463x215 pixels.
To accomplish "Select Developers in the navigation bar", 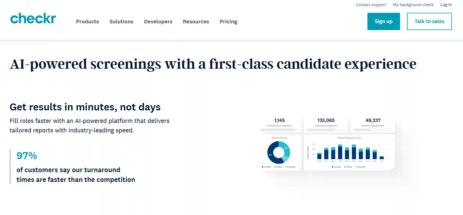I will (x=158, y=21).
